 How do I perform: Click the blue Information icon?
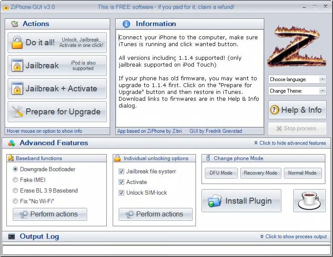[x=126, y=24]
